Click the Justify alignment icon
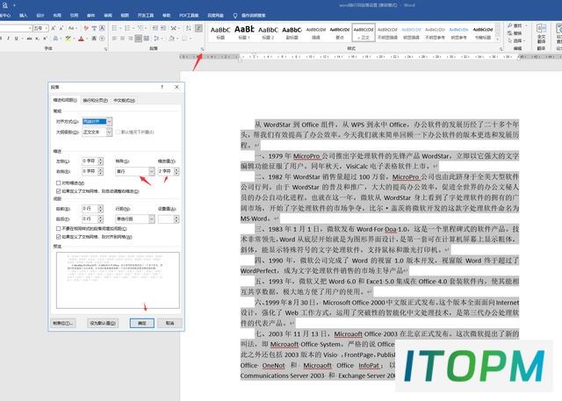The height and width of the screenshot is (401, 562). 139,39
